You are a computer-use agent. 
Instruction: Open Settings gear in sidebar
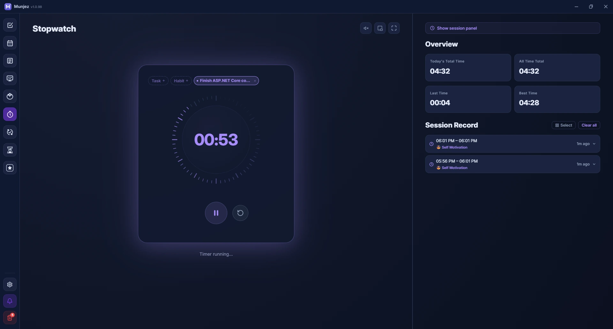10,284
